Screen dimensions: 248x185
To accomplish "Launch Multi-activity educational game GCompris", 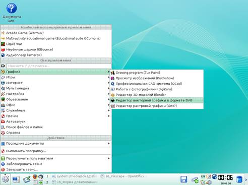I will coord(56,38).
